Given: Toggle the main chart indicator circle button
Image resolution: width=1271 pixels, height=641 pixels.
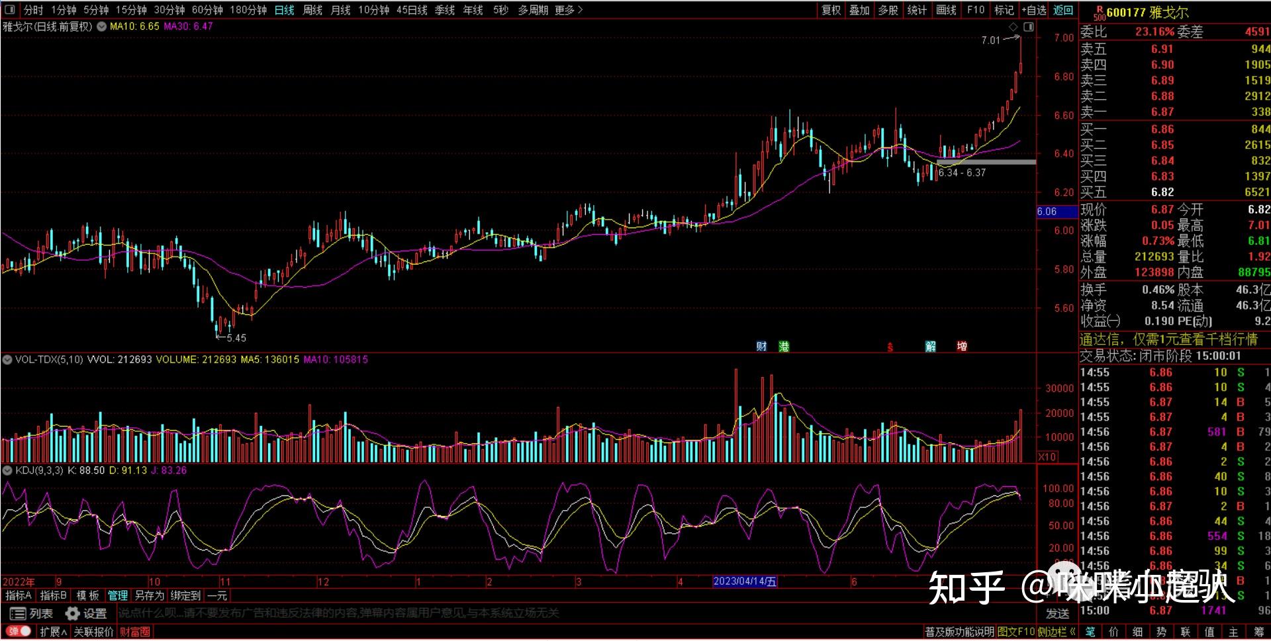Looking at the screenshot, I should (102, 27).
